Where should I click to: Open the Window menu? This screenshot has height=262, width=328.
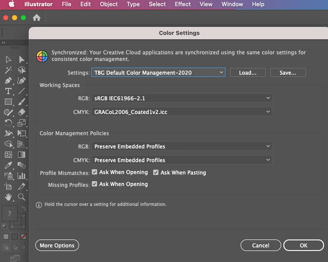coord(232,4)
